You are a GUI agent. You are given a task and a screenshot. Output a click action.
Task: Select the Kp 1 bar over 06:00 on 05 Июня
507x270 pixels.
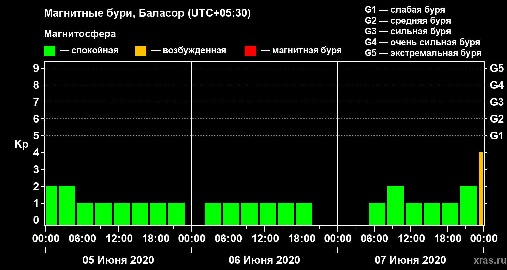click(85, 214)
